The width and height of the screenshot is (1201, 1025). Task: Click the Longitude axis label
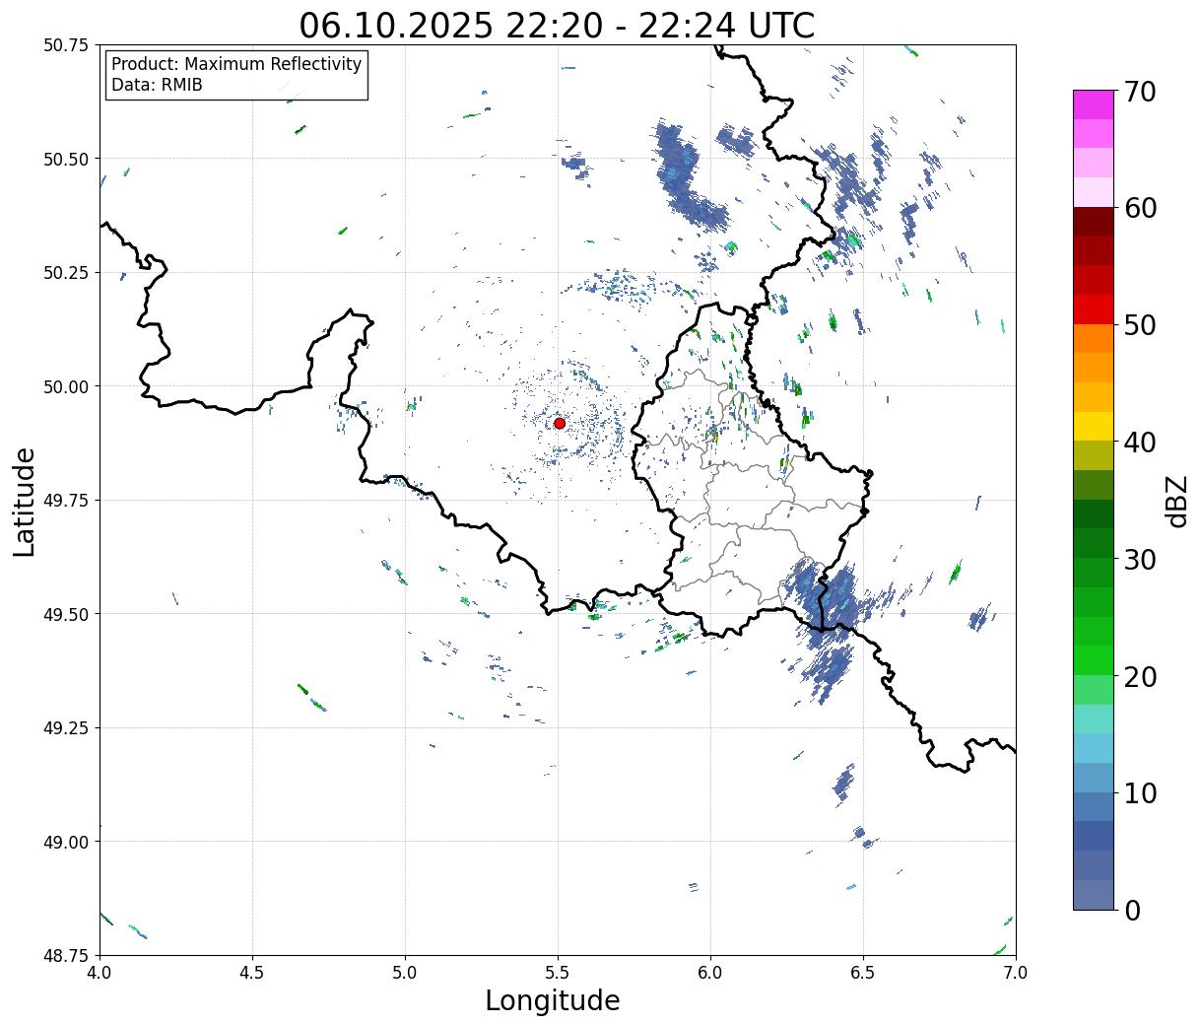coord(553,1000)
